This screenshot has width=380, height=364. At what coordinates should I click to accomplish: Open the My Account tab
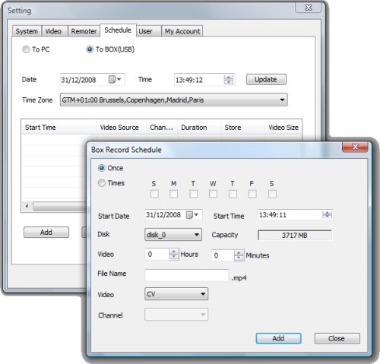click(182, 31)
